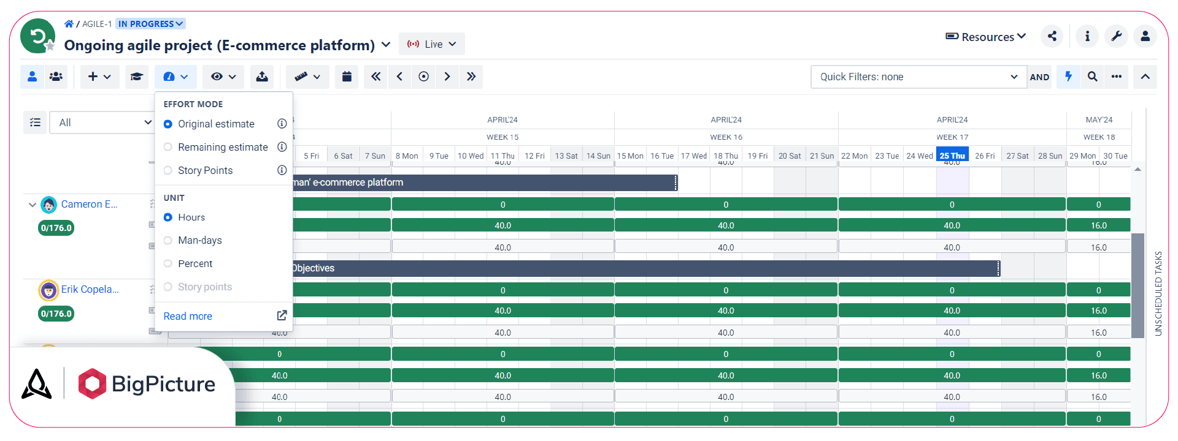The width and height of the screenshot is (1178, 441).
Task: Choose Man-days as the unit
Action: coord(200,240)
